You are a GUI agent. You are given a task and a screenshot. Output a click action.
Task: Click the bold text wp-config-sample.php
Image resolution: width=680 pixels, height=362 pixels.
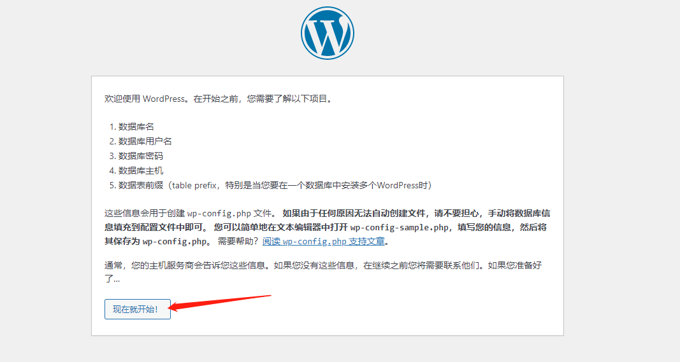pyautogui.click(x=400, y=227)
